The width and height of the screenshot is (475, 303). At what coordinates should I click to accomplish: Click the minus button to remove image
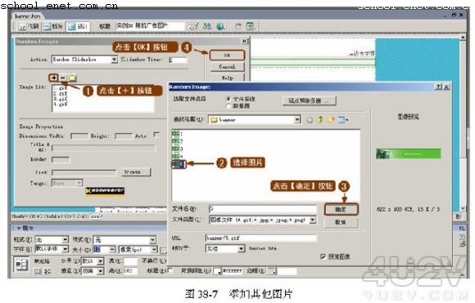[63, 78]
